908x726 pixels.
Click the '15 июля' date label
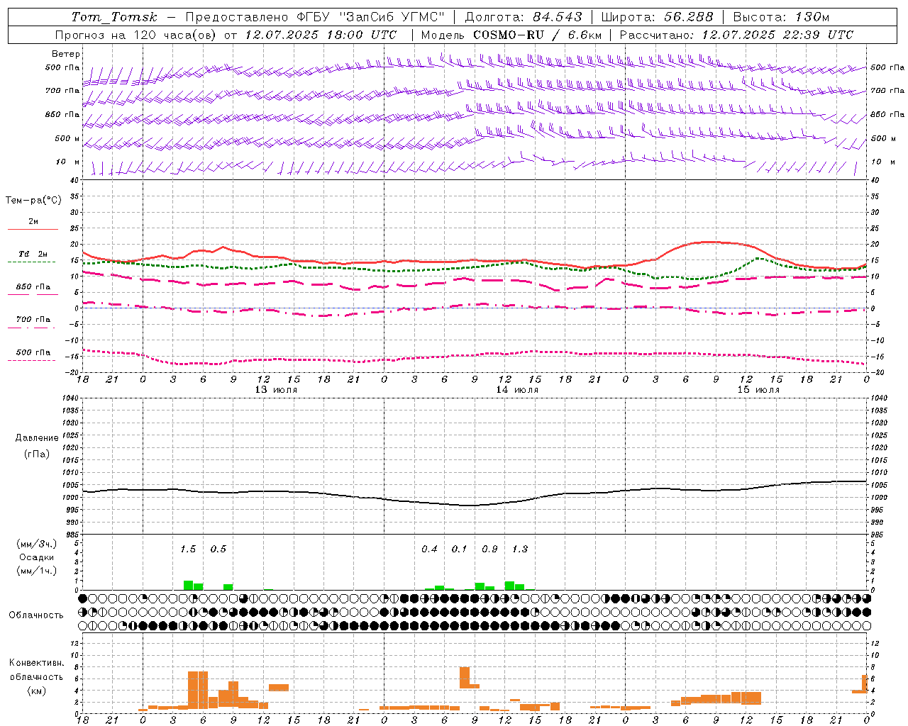(758, 389)
